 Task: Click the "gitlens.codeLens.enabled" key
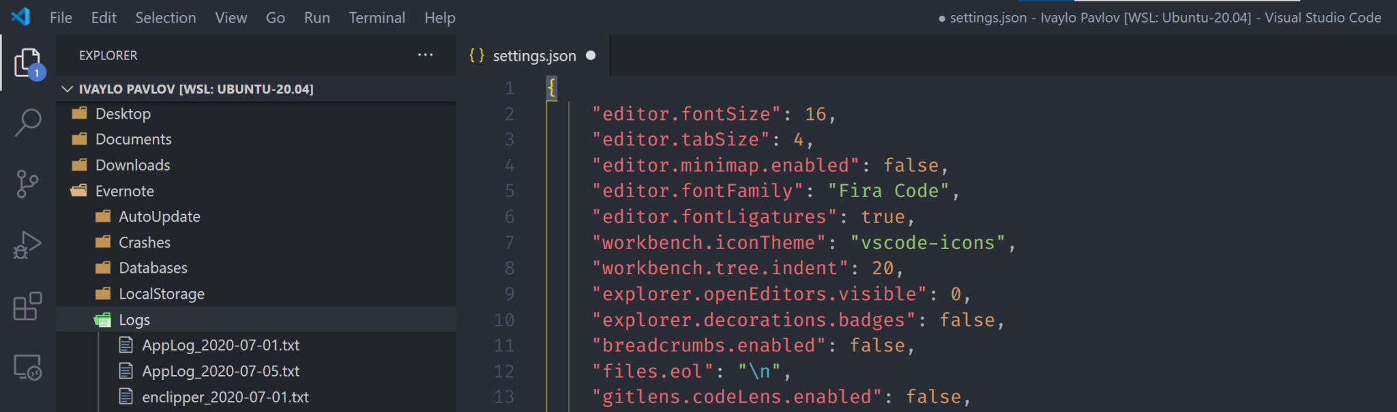[x=737, y=397]
